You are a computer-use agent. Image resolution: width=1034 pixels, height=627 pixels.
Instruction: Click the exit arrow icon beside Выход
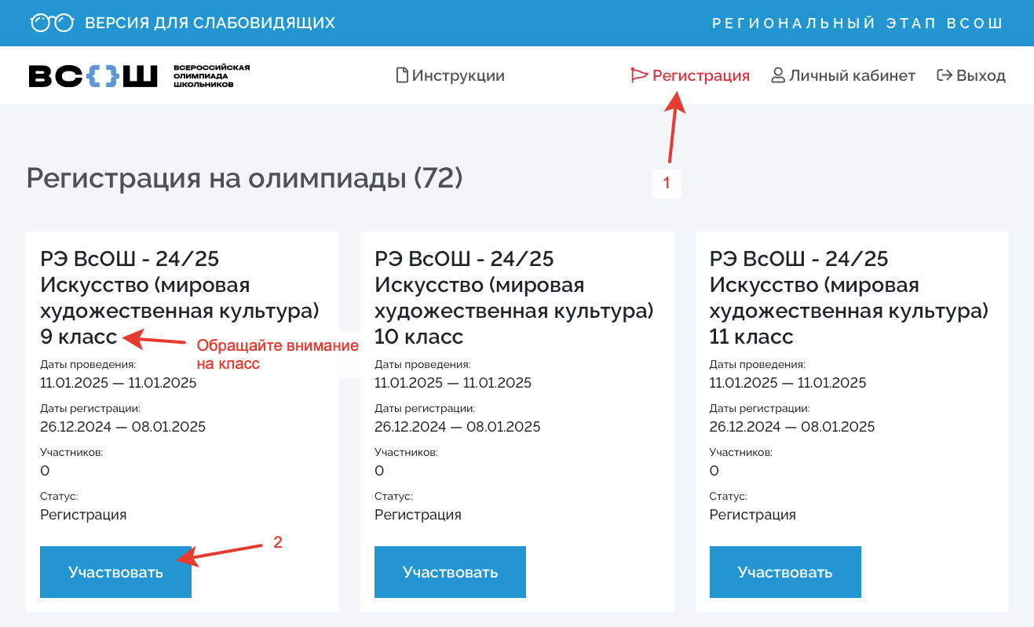pyautogui.click(x=944, y=76)
